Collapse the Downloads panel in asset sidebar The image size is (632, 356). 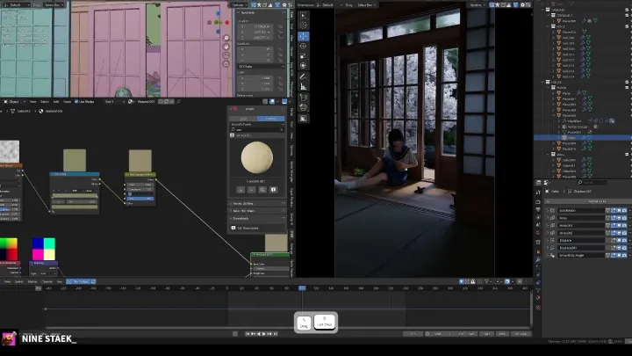pos(231,218)
